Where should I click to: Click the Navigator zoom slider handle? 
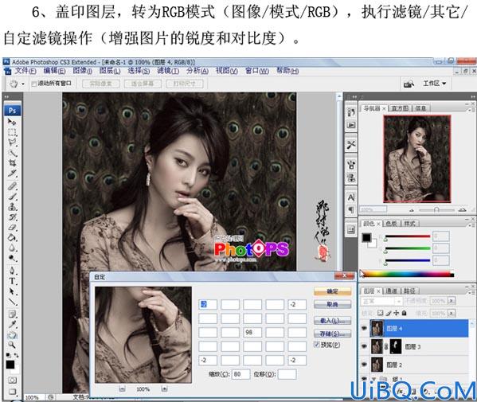coord(436,209)
